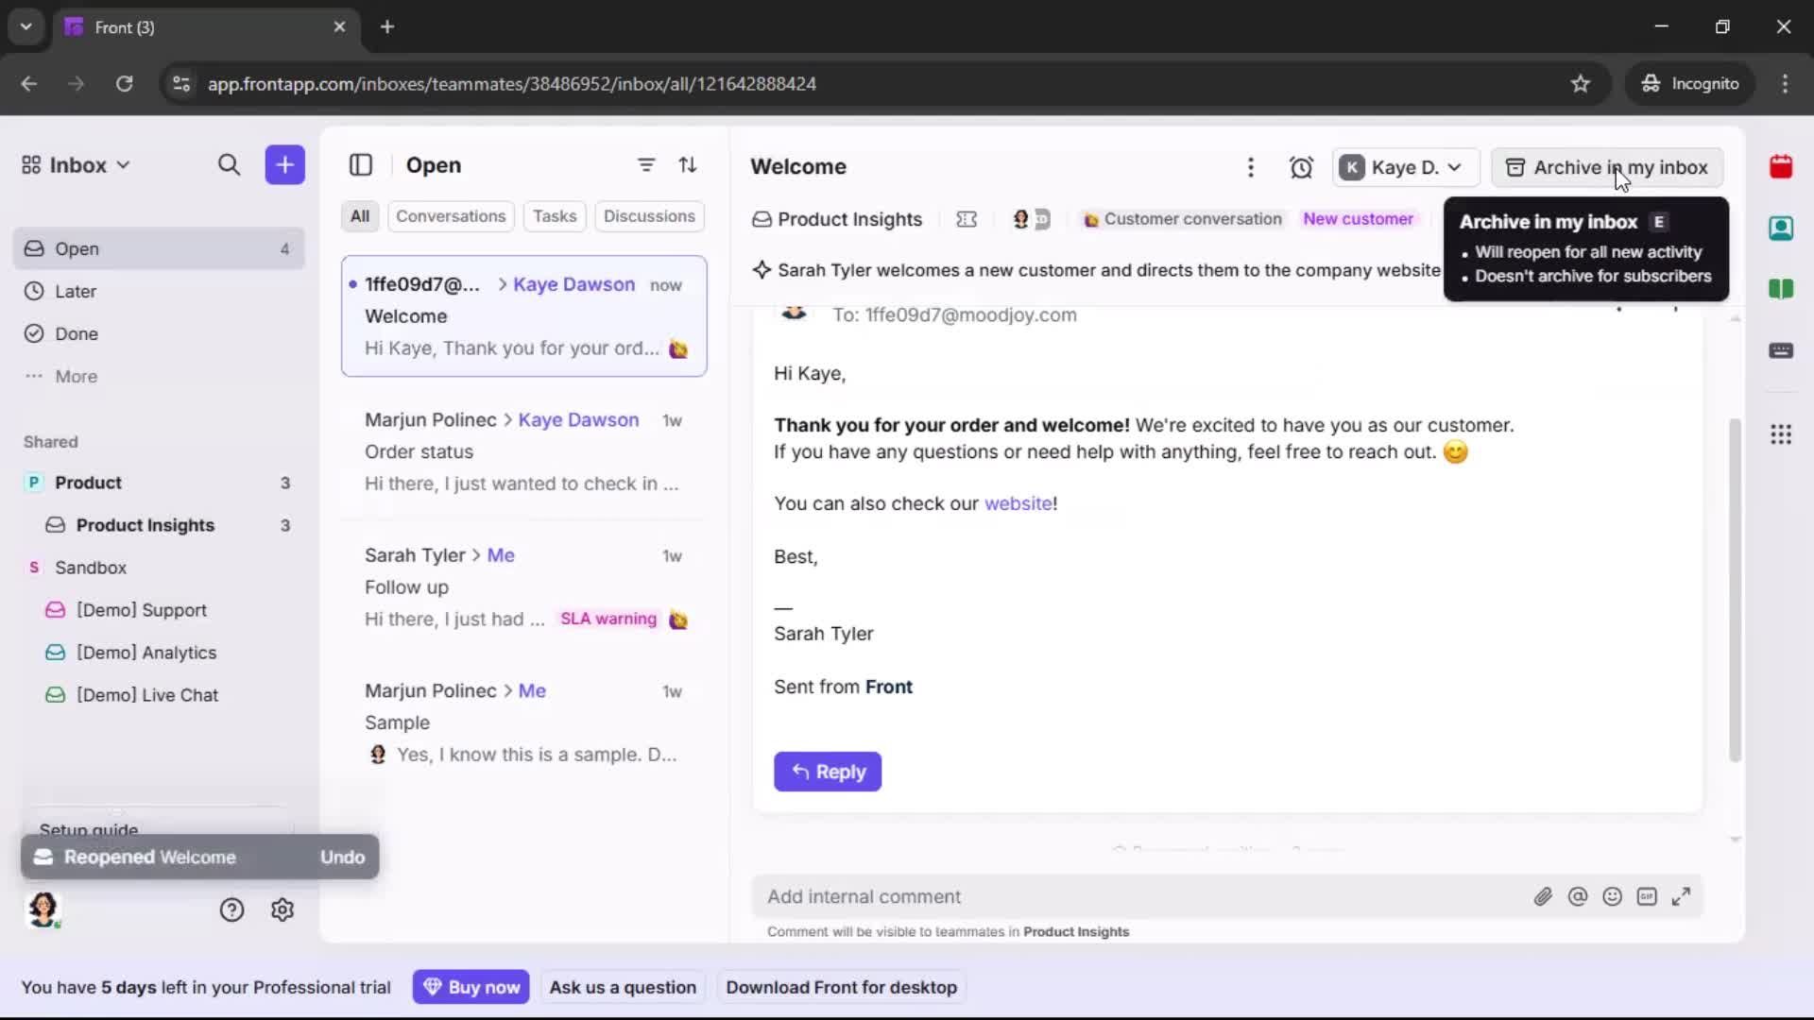This screenshot has height=1020, width=1814.
Task: Insert an emoji into the comment field
Action: point(1613,896)
